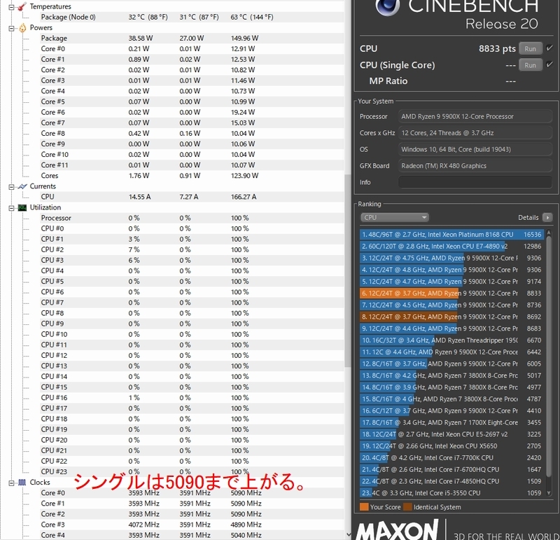
Task: Click the Info input field
Action: tap(475, 182)
